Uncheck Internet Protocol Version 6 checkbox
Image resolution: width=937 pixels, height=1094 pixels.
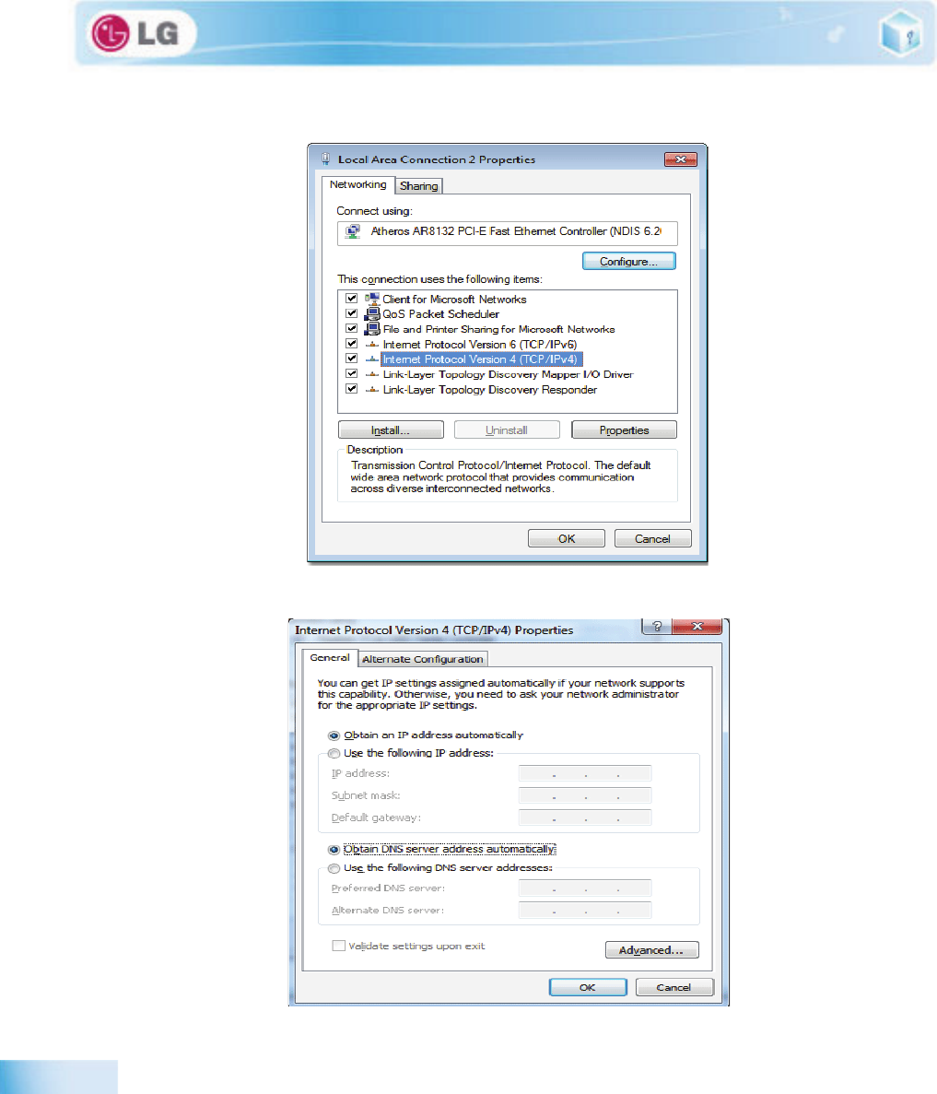[x=352, y=343]
